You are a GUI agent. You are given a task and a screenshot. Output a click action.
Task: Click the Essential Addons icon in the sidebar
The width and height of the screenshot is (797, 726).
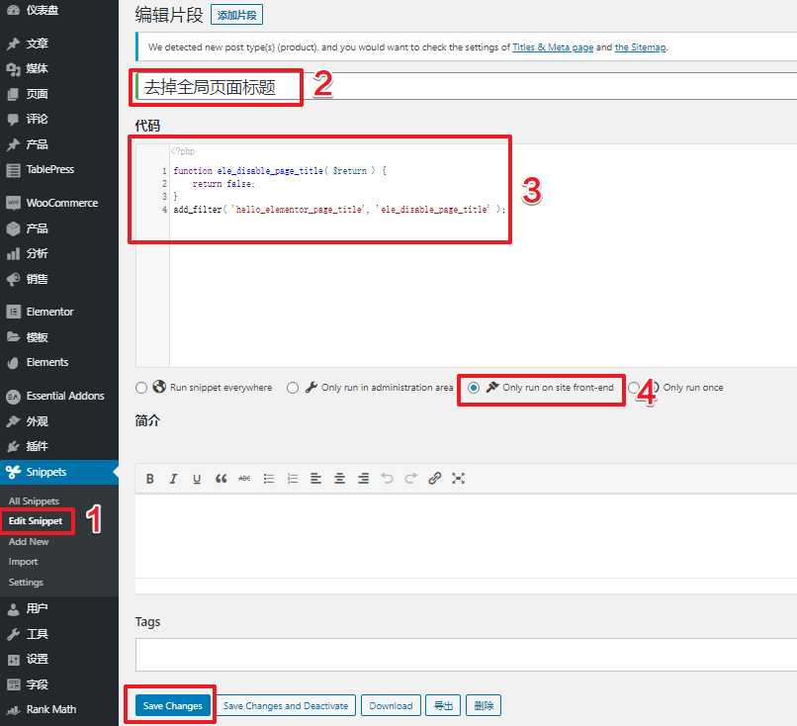tap(13, 396)
